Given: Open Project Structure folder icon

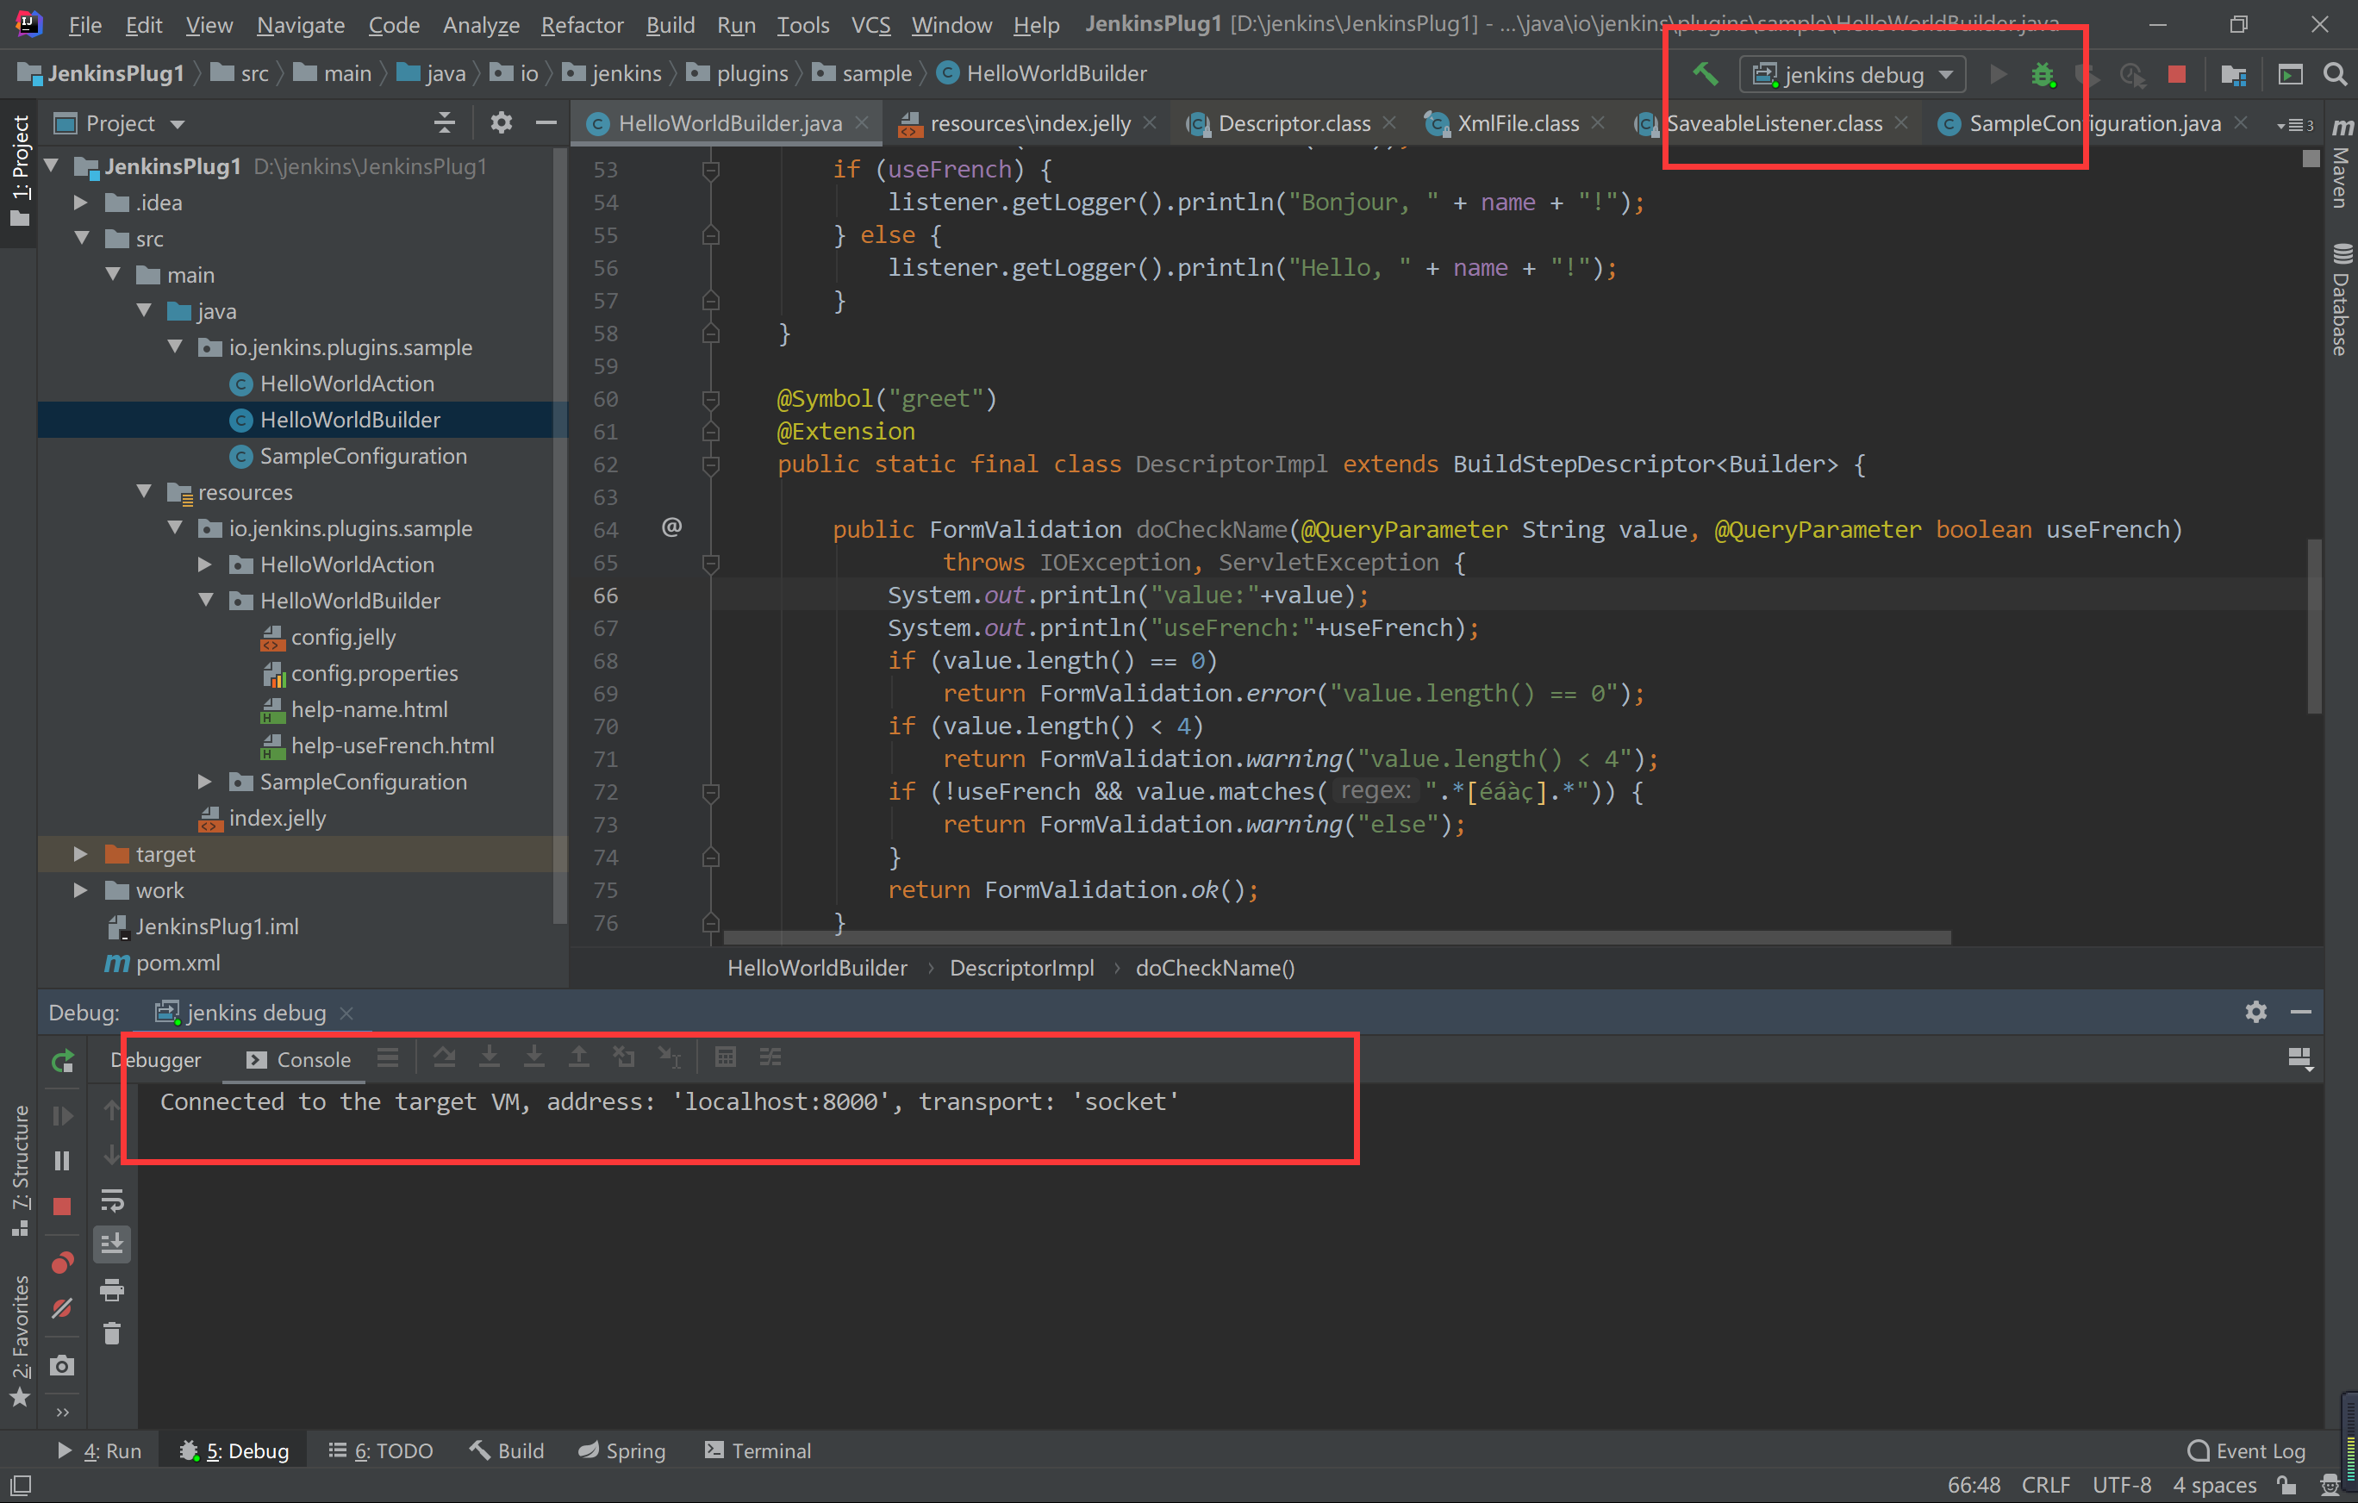Looking at the screenshot, I should point(2233,74).
